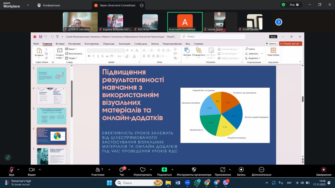
Task: Click the End meeting button
Action: pyautogui.click(x=323, y=170)
